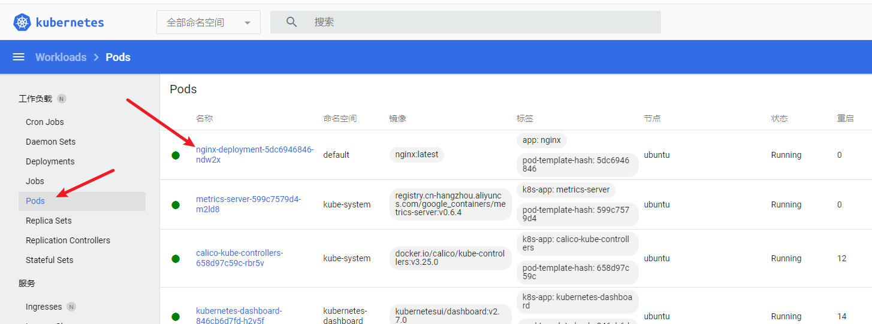Click the k8s-app: calico-kube-controllers label chip
The height and width of the screenshot is (324, 872).
[577, 243]
